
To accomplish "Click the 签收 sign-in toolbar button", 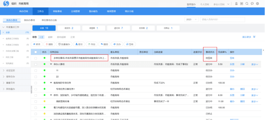I will pos(130,44).
